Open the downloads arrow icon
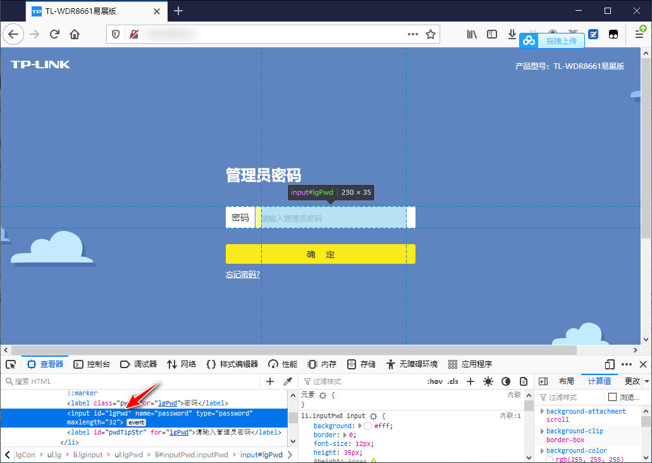The height and width of the screenshot is (463, 652). [512, 34]
